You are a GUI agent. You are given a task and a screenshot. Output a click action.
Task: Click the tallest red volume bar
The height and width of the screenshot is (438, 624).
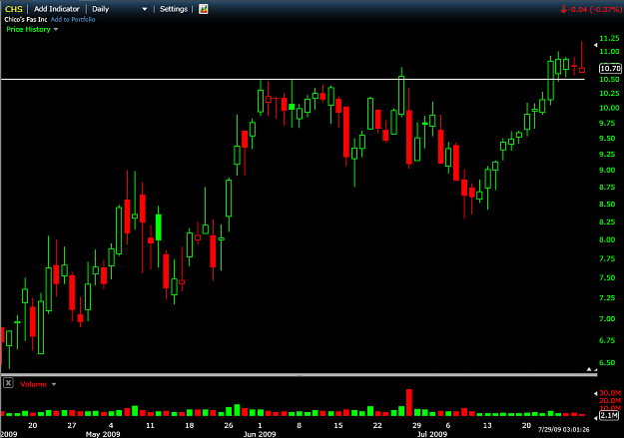[409, 402]
